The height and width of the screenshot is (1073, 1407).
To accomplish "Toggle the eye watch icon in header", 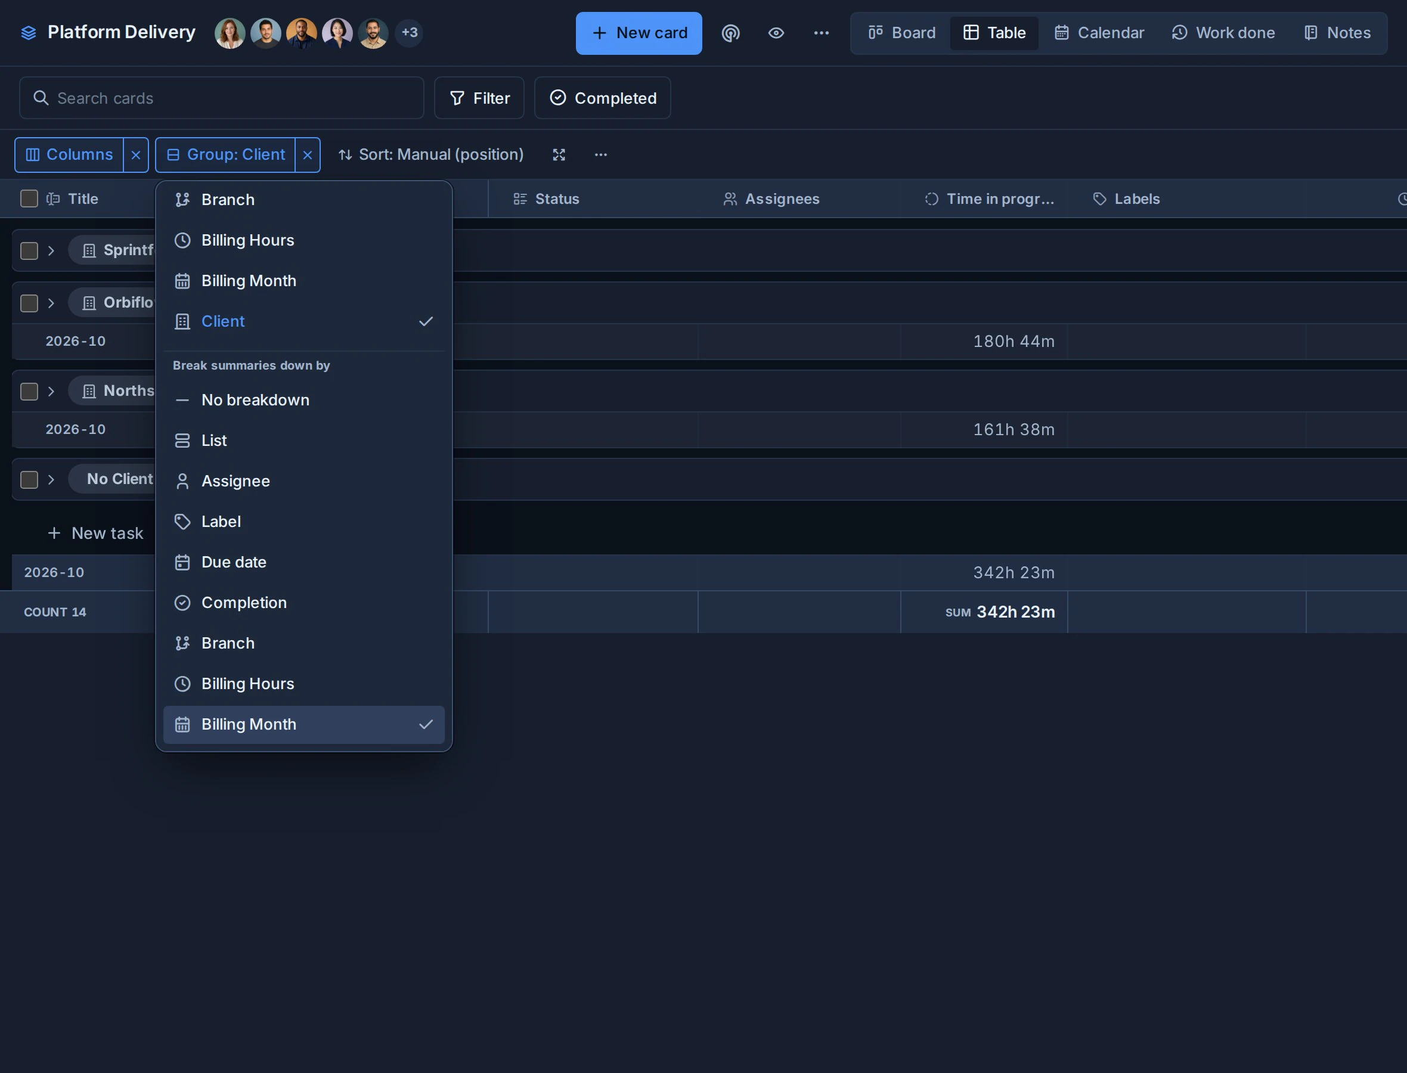I will [776, 33].
